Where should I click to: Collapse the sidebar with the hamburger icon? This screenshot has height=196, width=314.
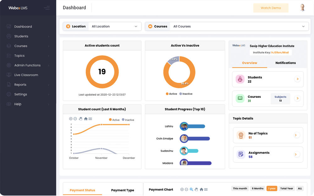coord(47,8)
